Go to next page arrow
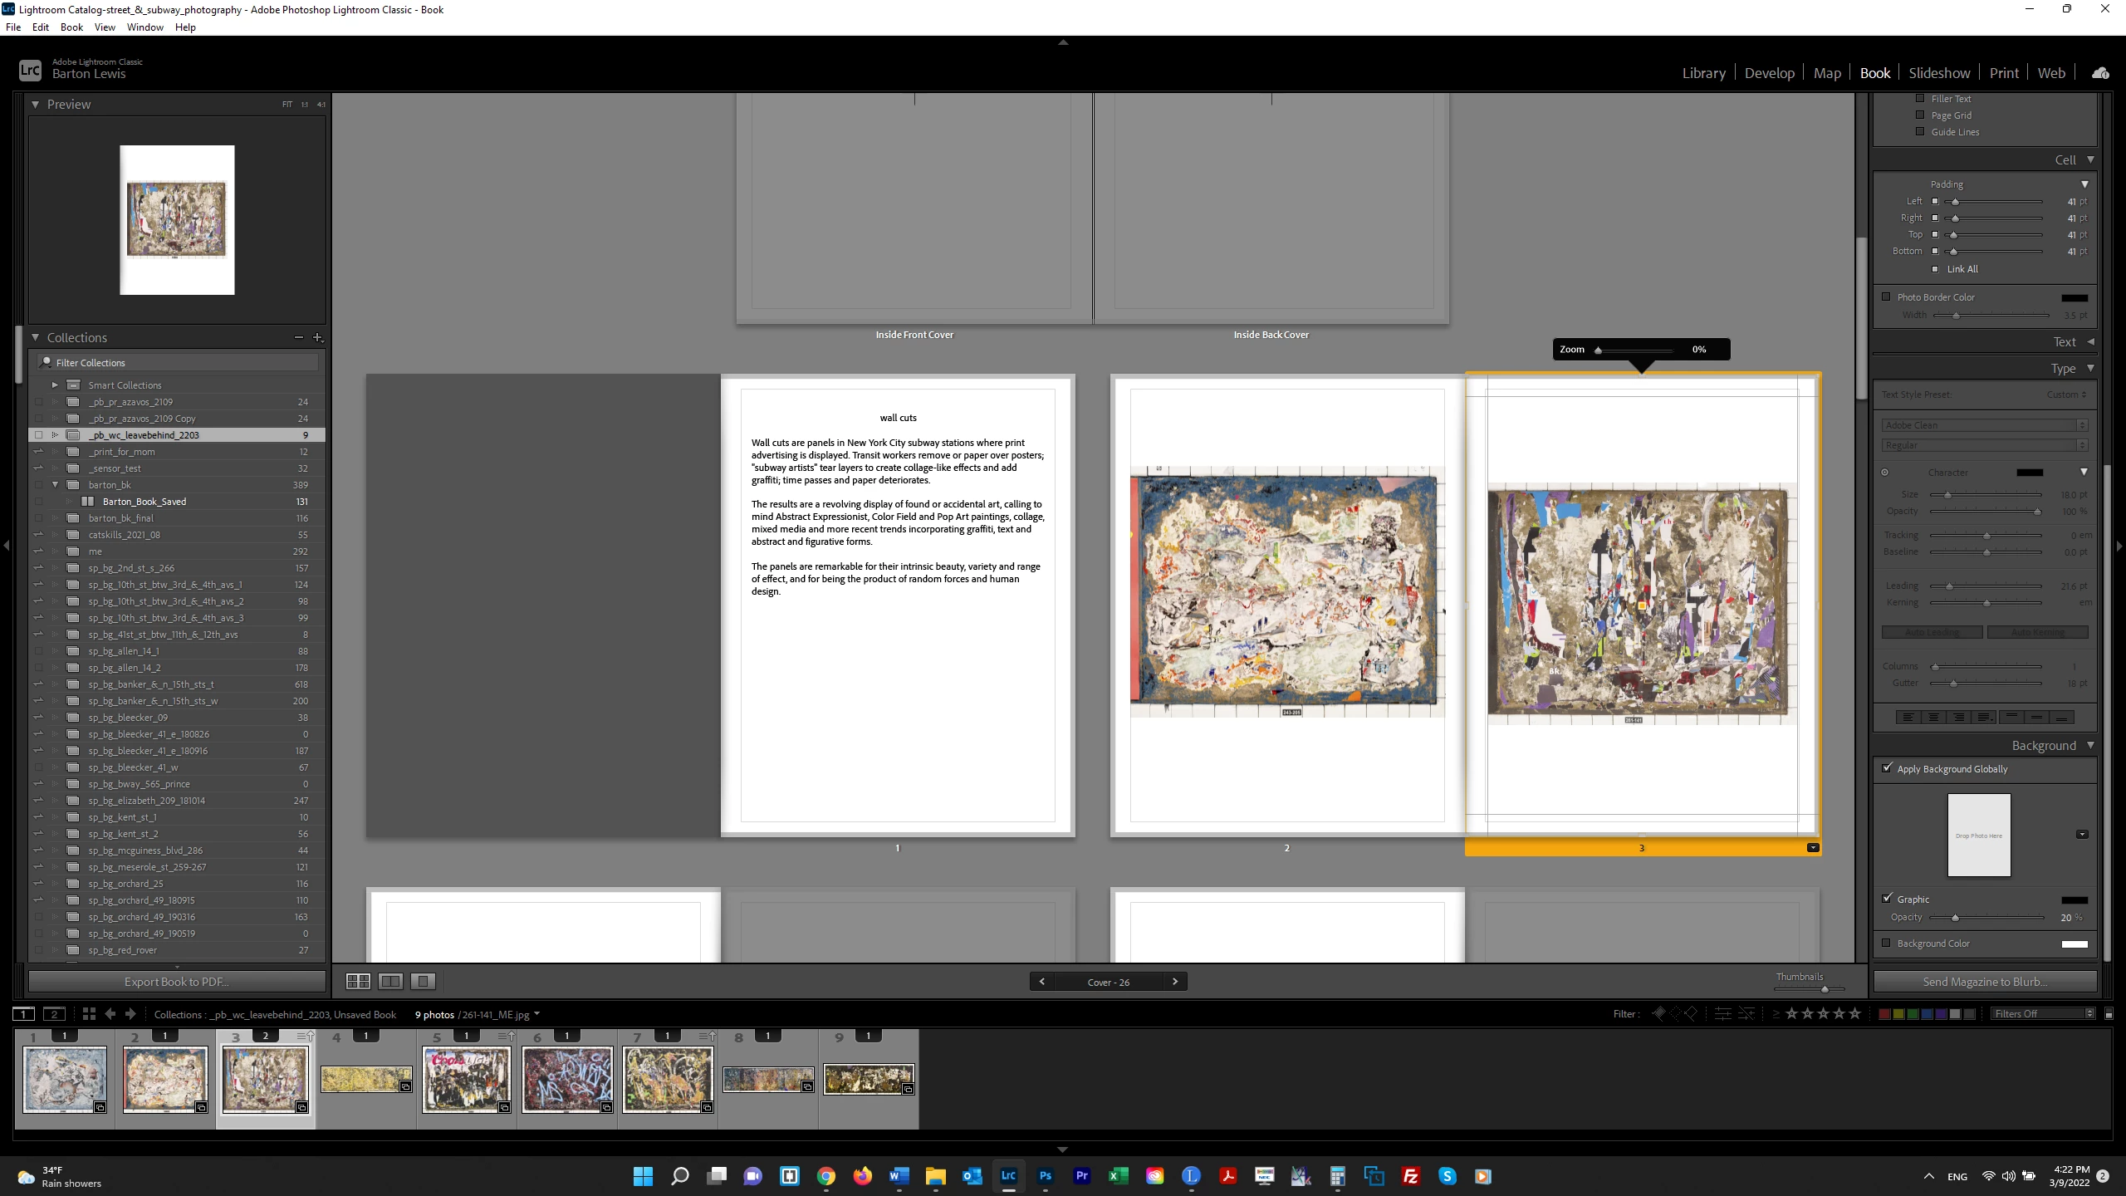The height and width of the screenshot is (1196, 2126). coord(1174,982)
